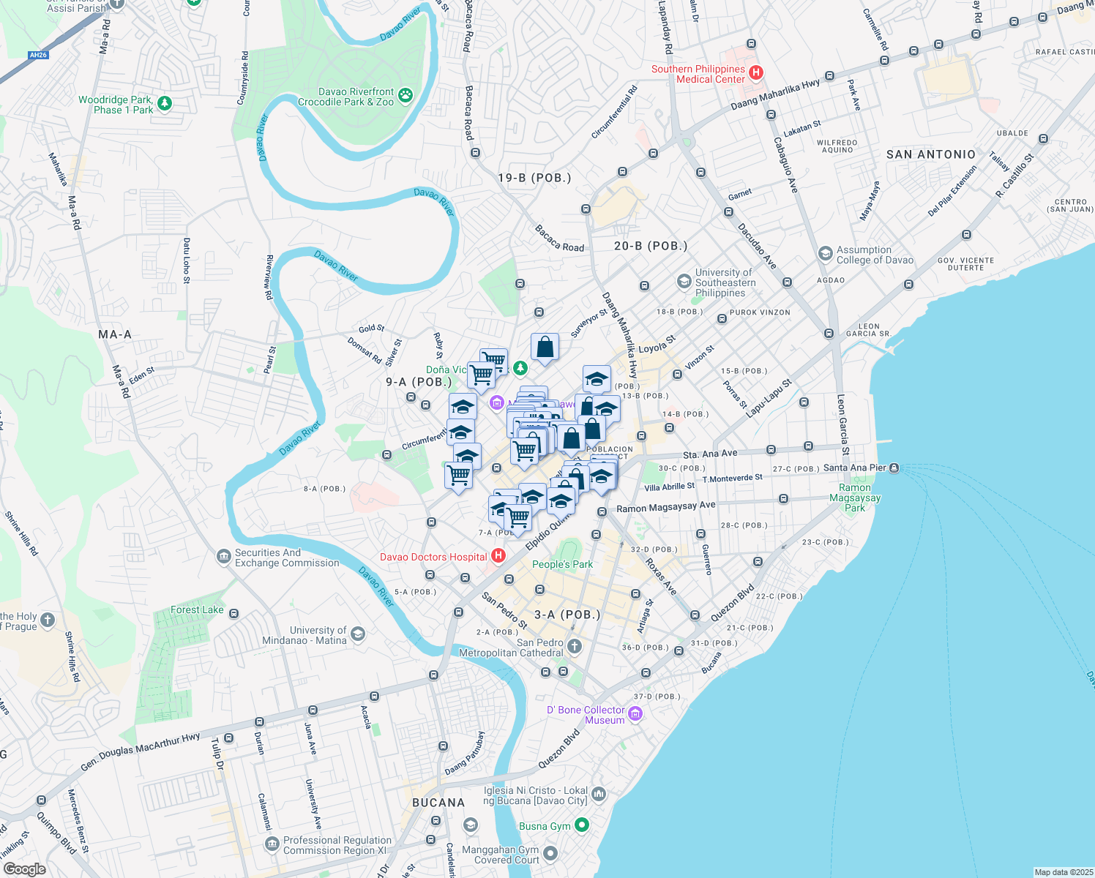This screenshot has height=878, width=1095.
Task: Click the Cabaguio Ave street label
Action: (x=785, y=165)
